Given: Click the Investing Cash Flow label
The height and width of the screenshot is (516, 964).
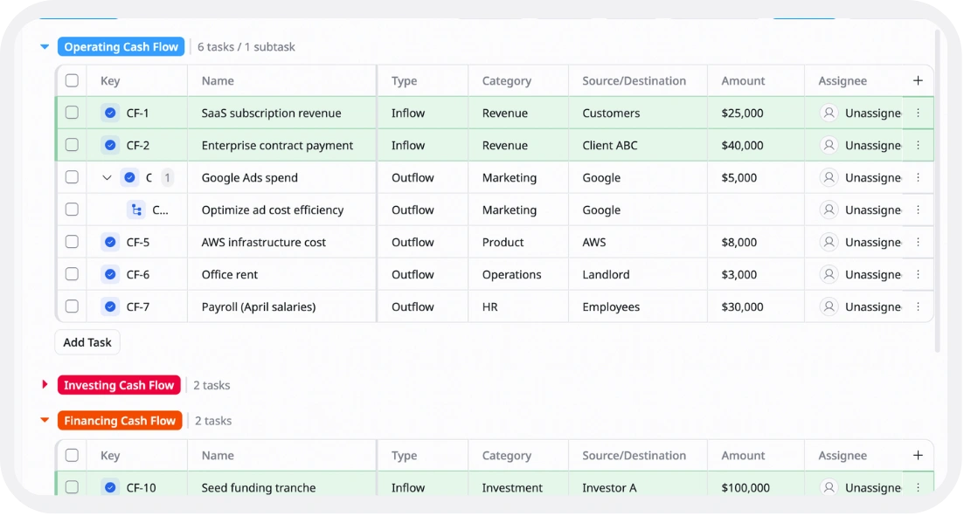Looking at the screenshot, I should coord(119,385).
